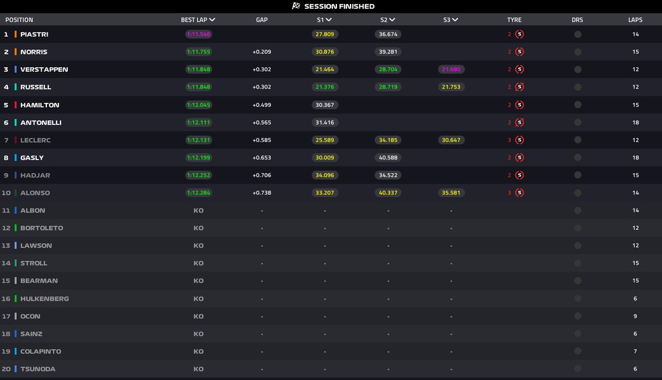
Task: Click the DRS indicator dot for Hadjar
Action: pyautogui.click(x=577, y=175)
